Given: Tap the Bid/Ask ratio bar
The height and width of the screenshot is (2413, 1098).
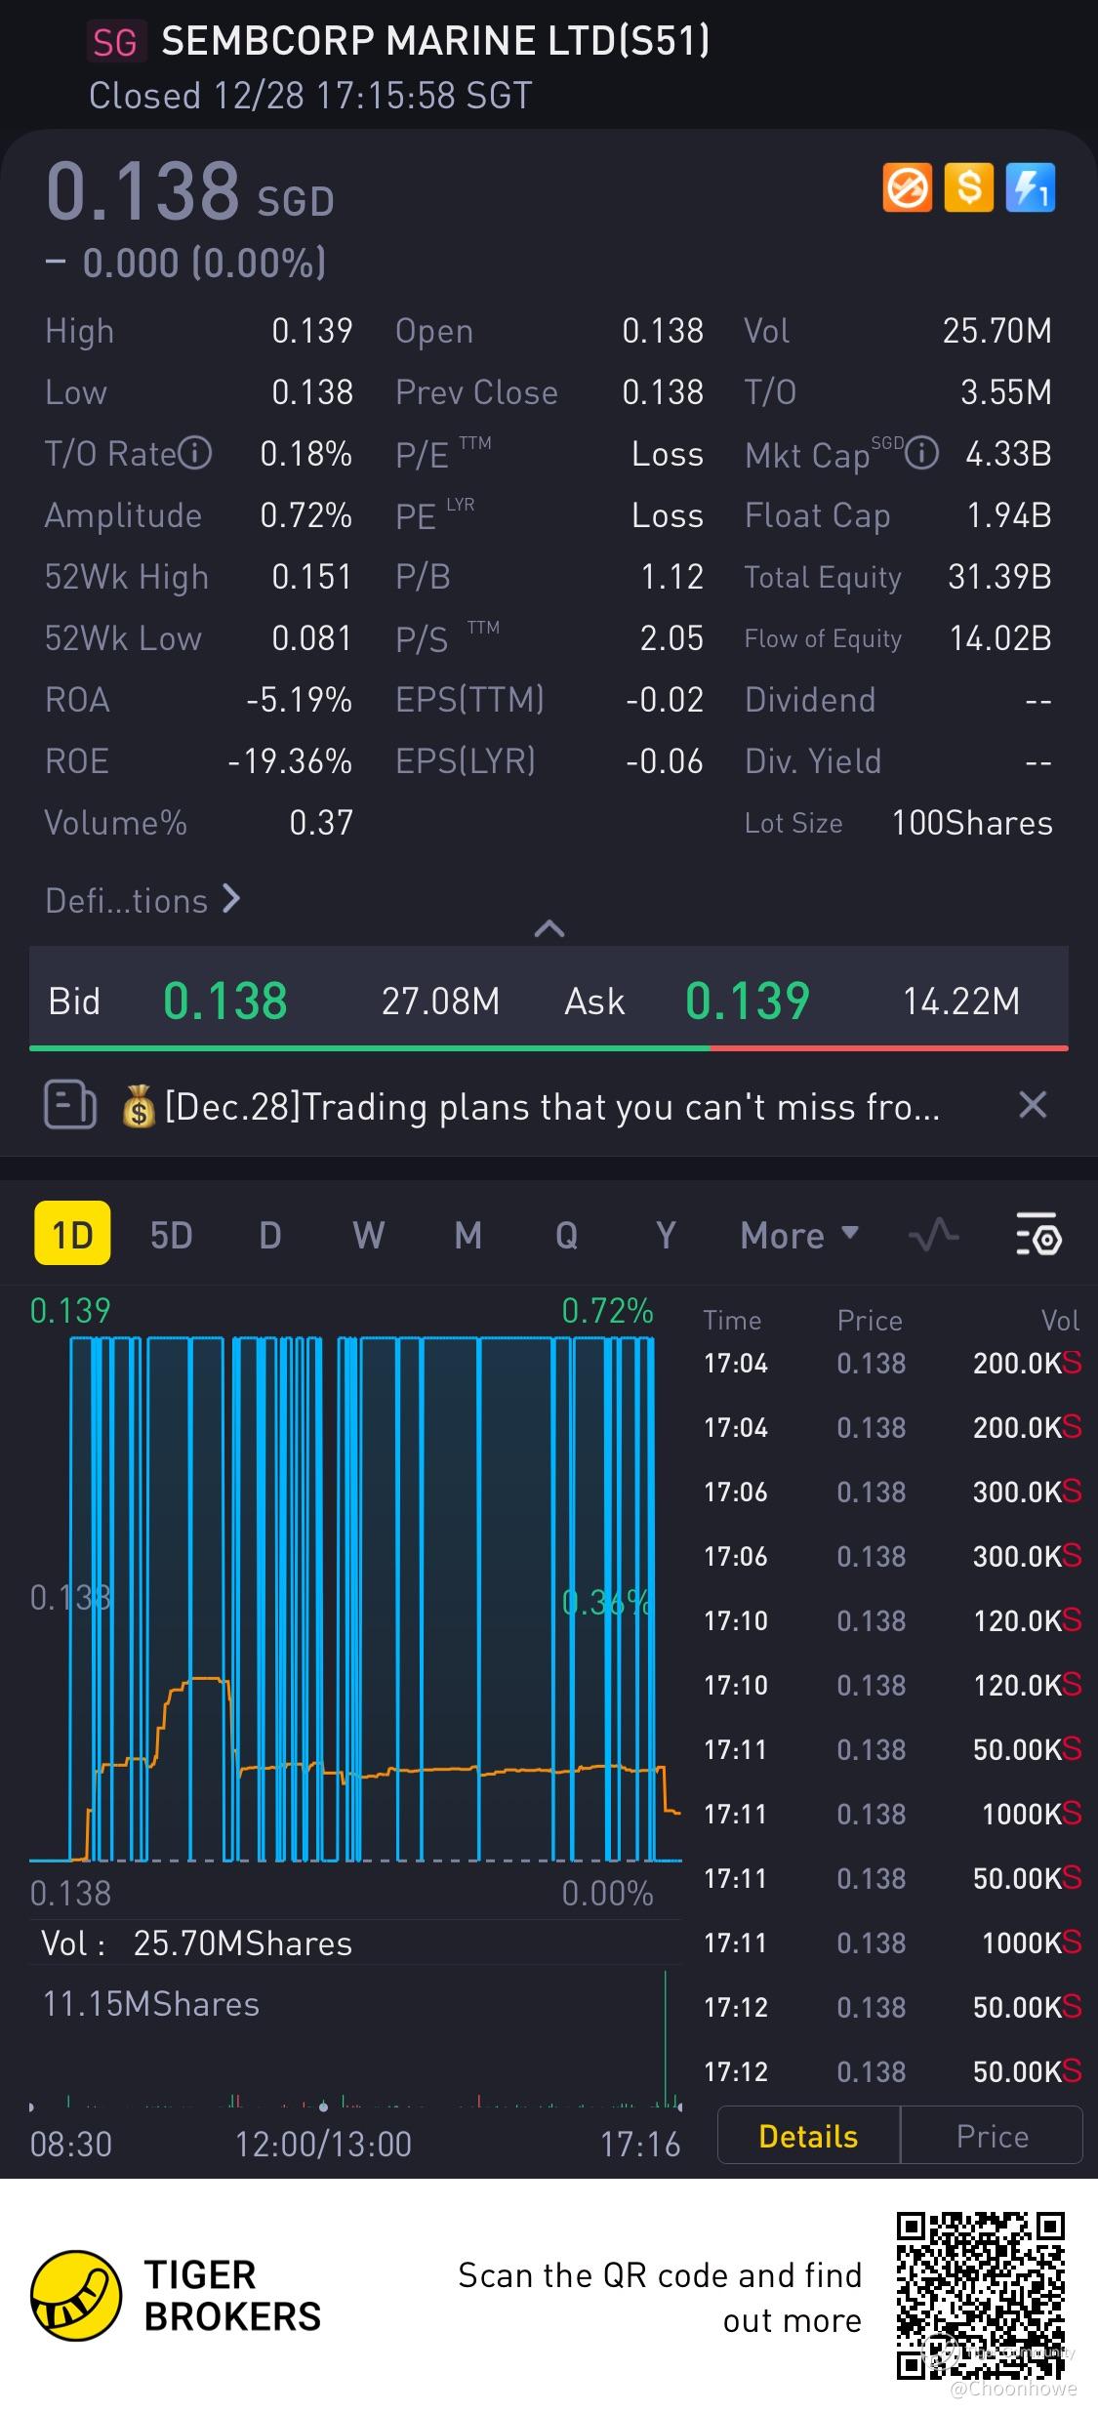Looking at the screenshot, I should pos(549,1048).
